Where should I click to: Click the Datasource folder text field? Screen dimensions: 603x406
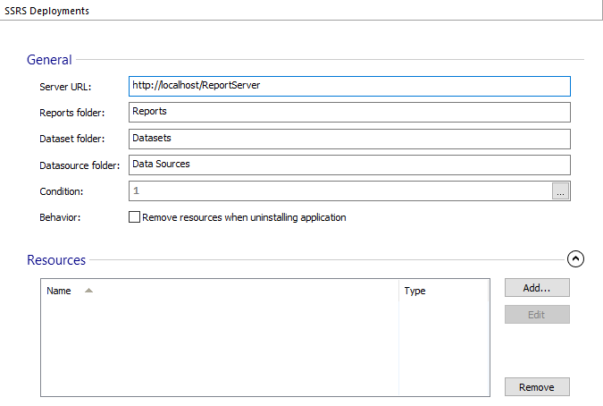349,165
